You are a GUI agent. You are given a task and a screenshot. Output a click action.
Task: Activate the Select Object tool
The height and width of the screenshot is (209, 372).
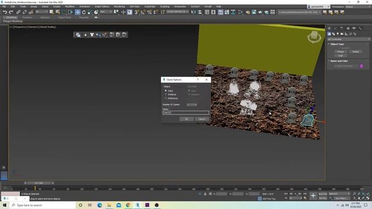pyautogui.click(x=52, y=12)
